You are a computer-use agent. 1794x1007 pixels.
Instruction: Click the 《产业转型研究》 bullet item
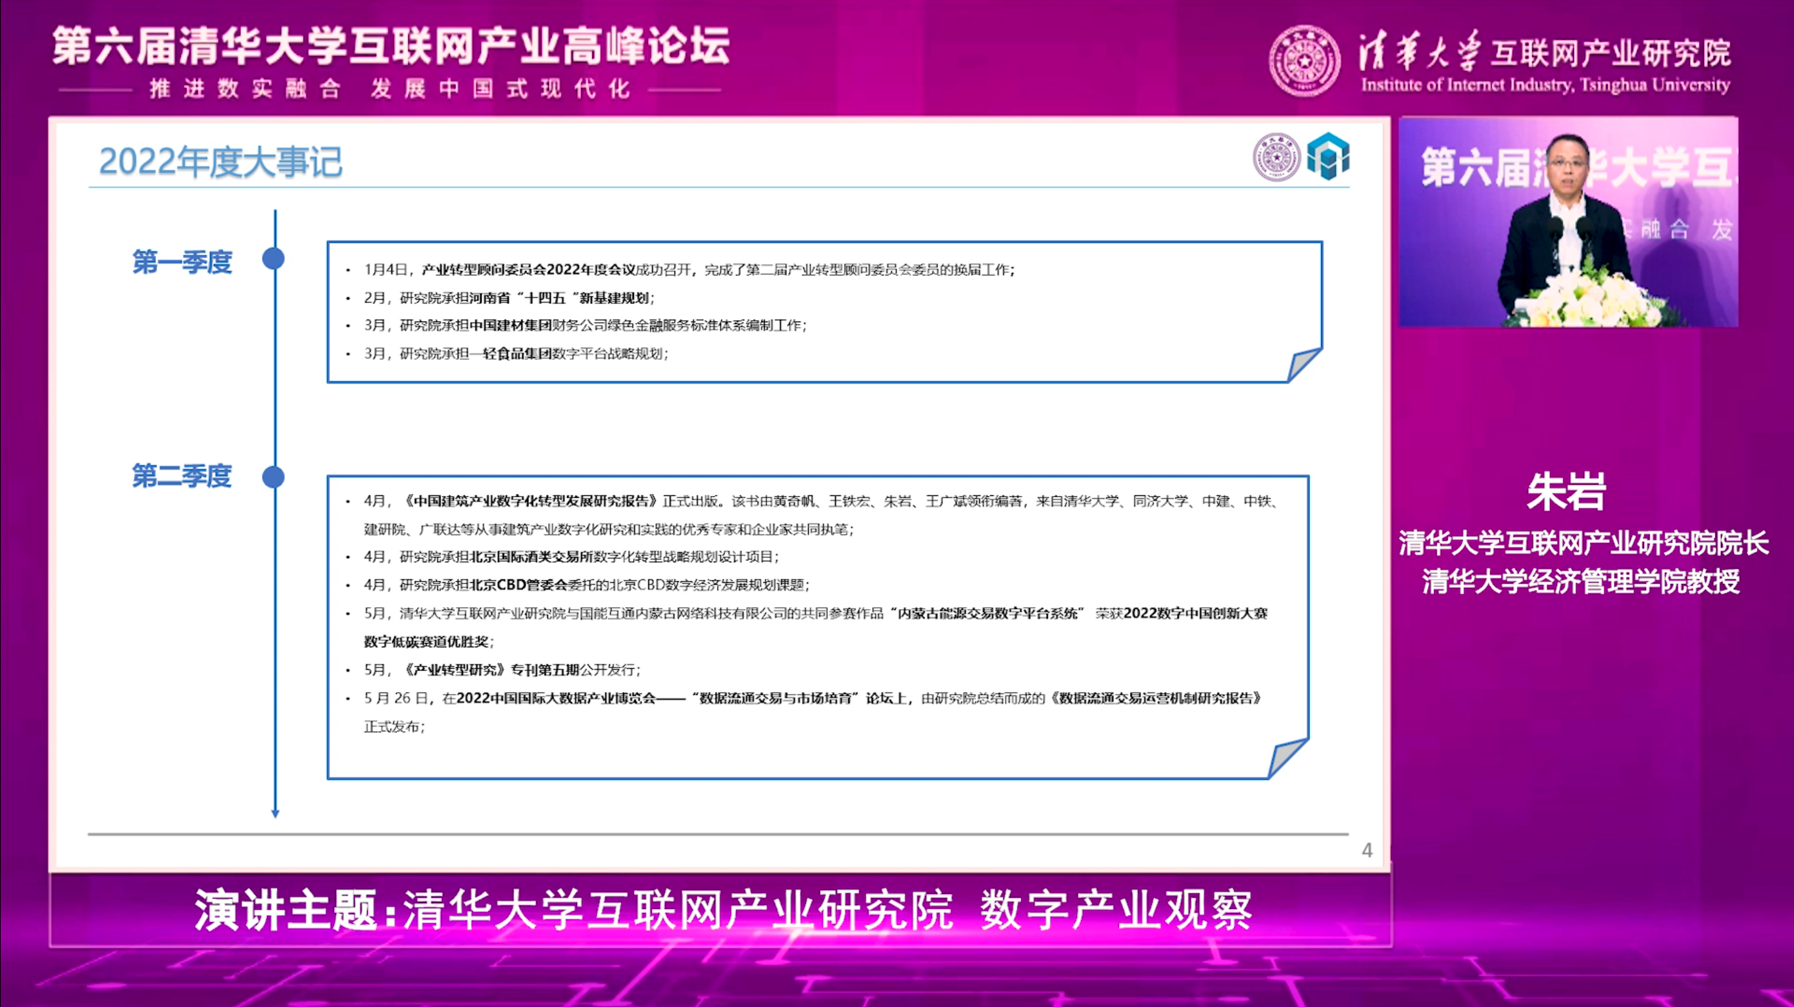point(501,669)
